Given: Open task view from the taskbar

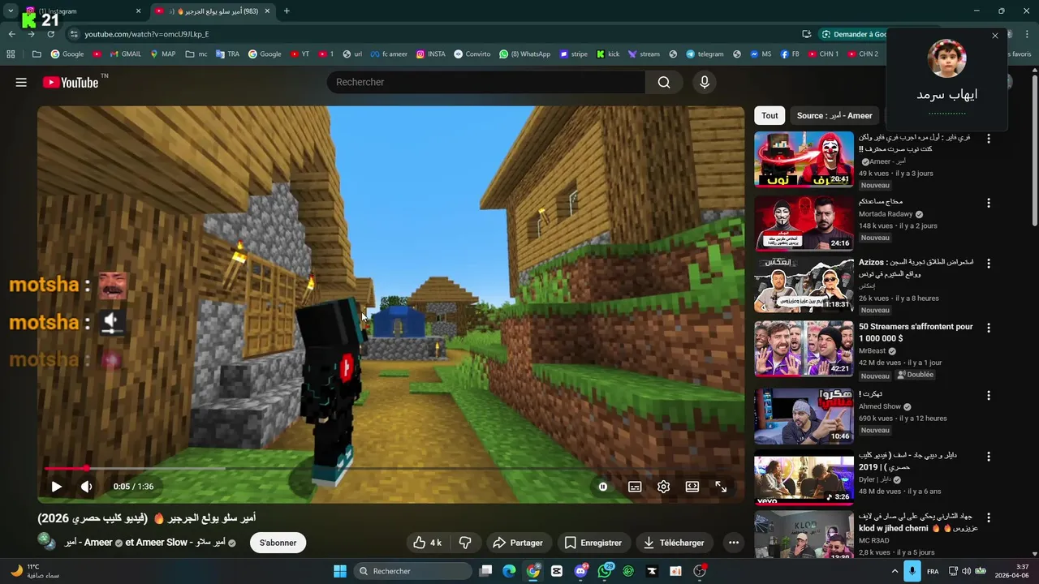Looking at the screenshot, I should point(485,571).
